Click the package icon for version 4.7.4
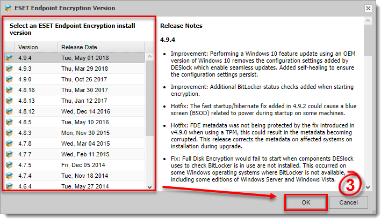Viewport: 381px width, 219px height. pyautogui.click(x=10, y=176)
